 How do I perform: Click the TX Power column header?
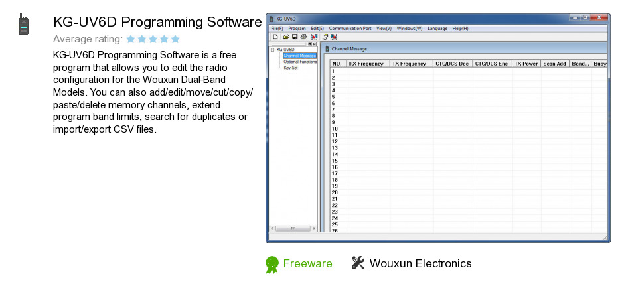(526, 64)
